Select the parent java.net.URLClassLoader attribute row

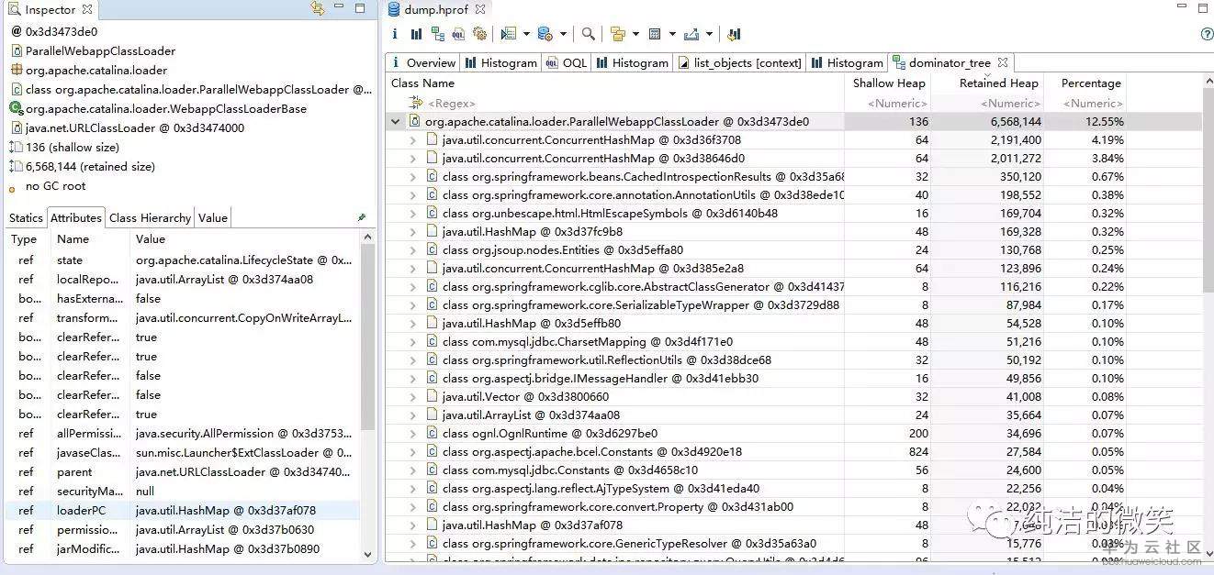(181, 471)
